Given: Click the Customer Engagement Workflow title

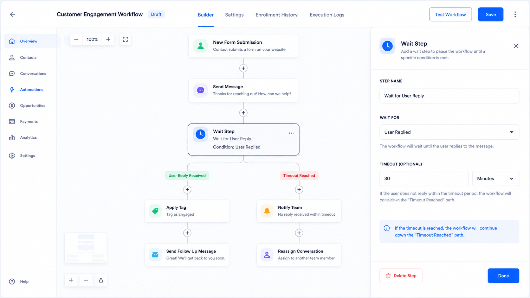Looking at the screenshot, I should pos(100,14).
